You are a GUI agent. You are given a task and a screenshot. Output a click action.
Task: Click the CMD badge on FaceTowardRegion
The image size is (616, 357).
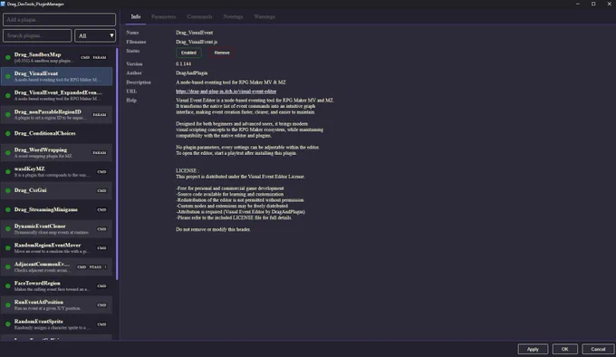(x=101, y=286)
